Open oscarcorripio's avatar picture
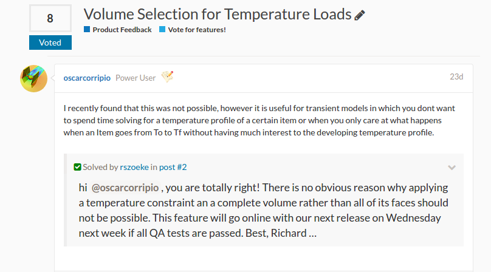This screenshot has height=272, width=491. (33, 78)
